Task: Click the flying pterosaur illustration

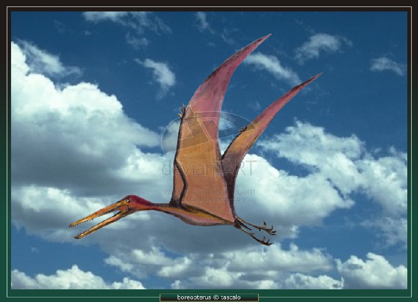Action: [195, 140]
